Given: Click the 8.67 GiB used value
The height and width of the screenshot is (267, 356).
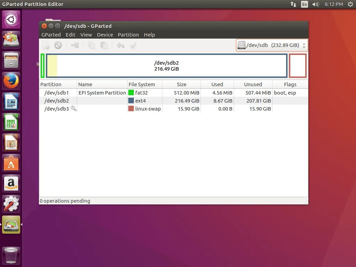Looking at the screenshot, I should coord(223,100).
